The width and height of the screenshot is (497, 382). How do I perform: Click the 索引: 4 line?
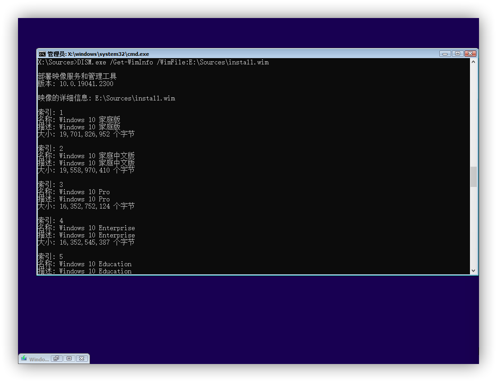50,221
